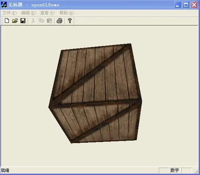Minimize the openGLDemo window
The width and height of the screenshot is (200, 175).
178,5
